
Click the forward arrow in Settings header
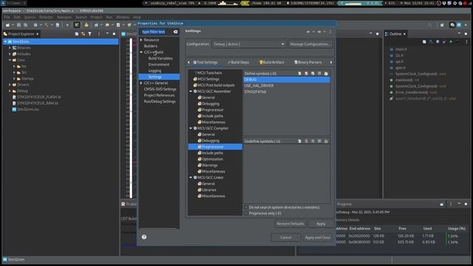319,31
